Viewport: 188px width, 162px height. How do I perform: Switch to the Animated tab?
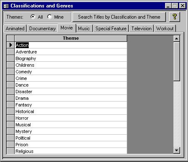pyautogui.click(x=15, y=29)
